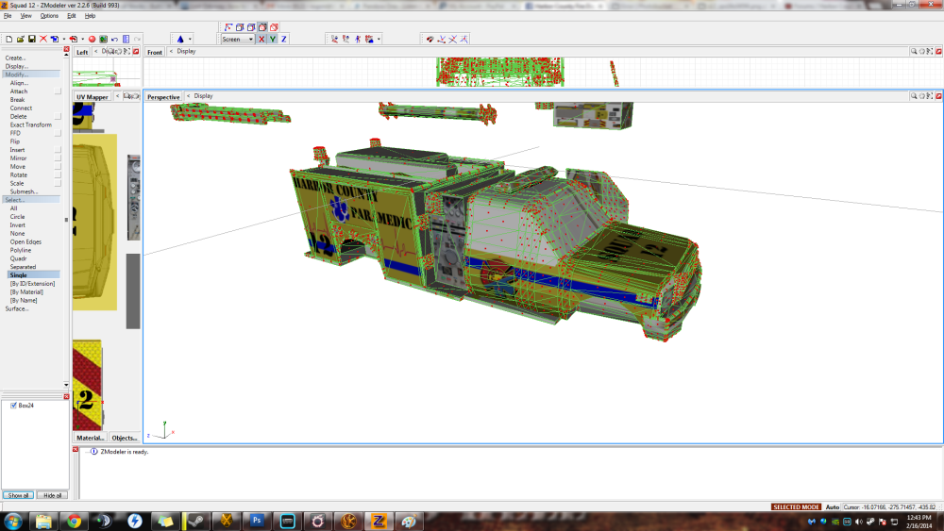Image resolution: width=944 pixels, height=531 pixels.
Task: Click the UV Mapper view label
Action: click(93, 97)
